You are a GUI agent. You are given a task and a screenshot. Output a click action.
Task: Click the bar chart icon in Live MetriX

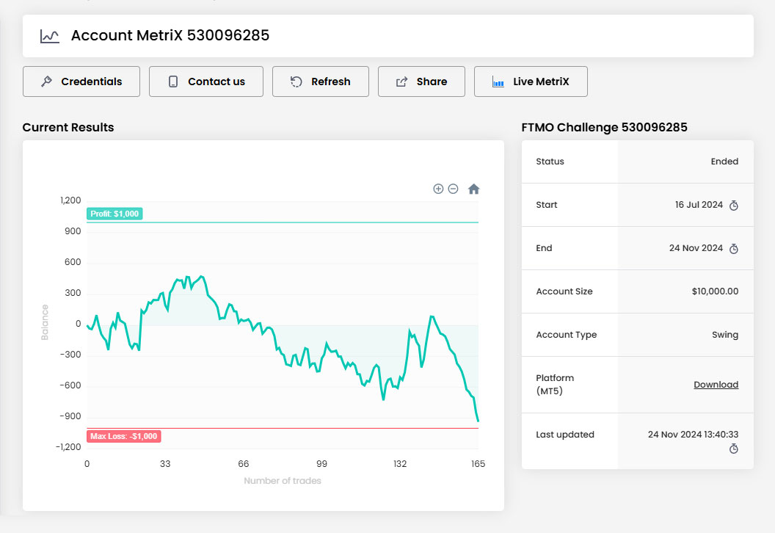498,82
